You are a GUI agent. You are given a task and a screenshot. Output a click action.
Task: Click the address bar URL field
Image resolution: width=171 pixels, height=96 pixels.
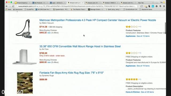[x=77, y=6]
